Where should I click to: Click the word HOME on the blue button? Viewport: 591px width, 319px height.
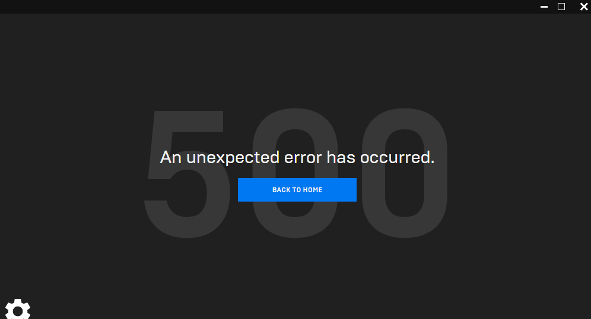pyautogui.click(x=313, y=190)
